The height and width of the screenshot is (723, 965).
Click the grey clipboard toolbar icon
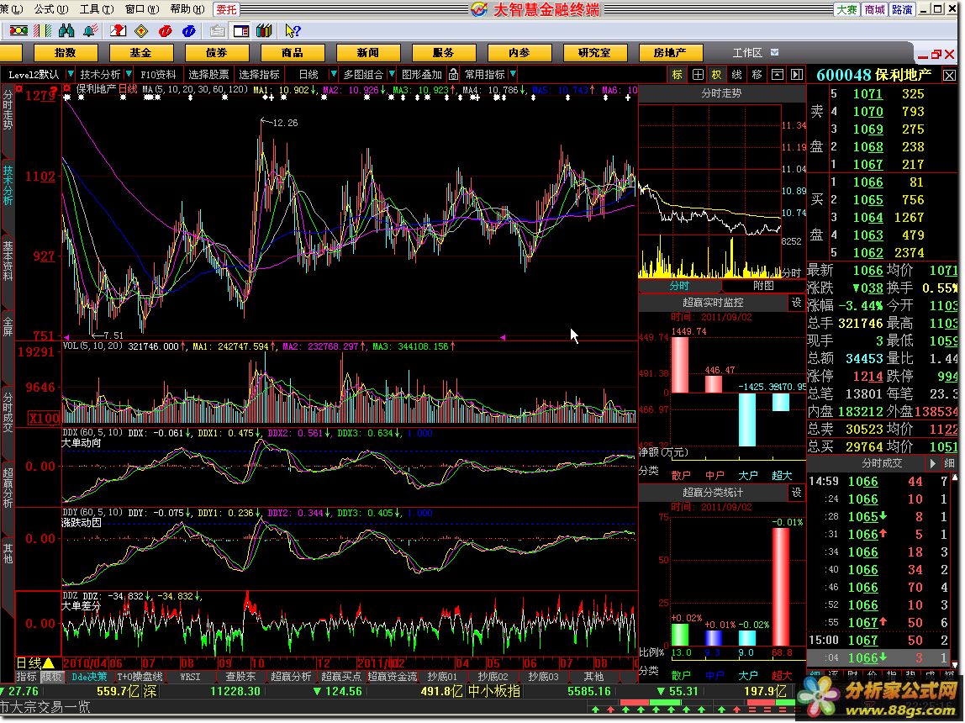click(x=217, y=30)
